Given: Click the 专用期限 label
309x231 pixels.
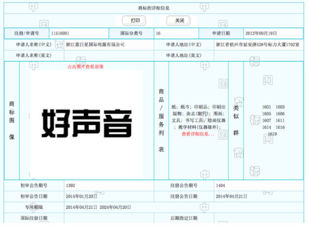Looking at the screenshot, I should 34,207.
